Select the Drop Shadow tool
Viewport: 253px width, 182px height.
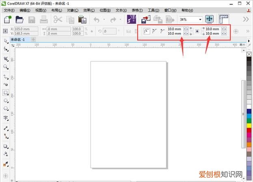tap(6, 146)
